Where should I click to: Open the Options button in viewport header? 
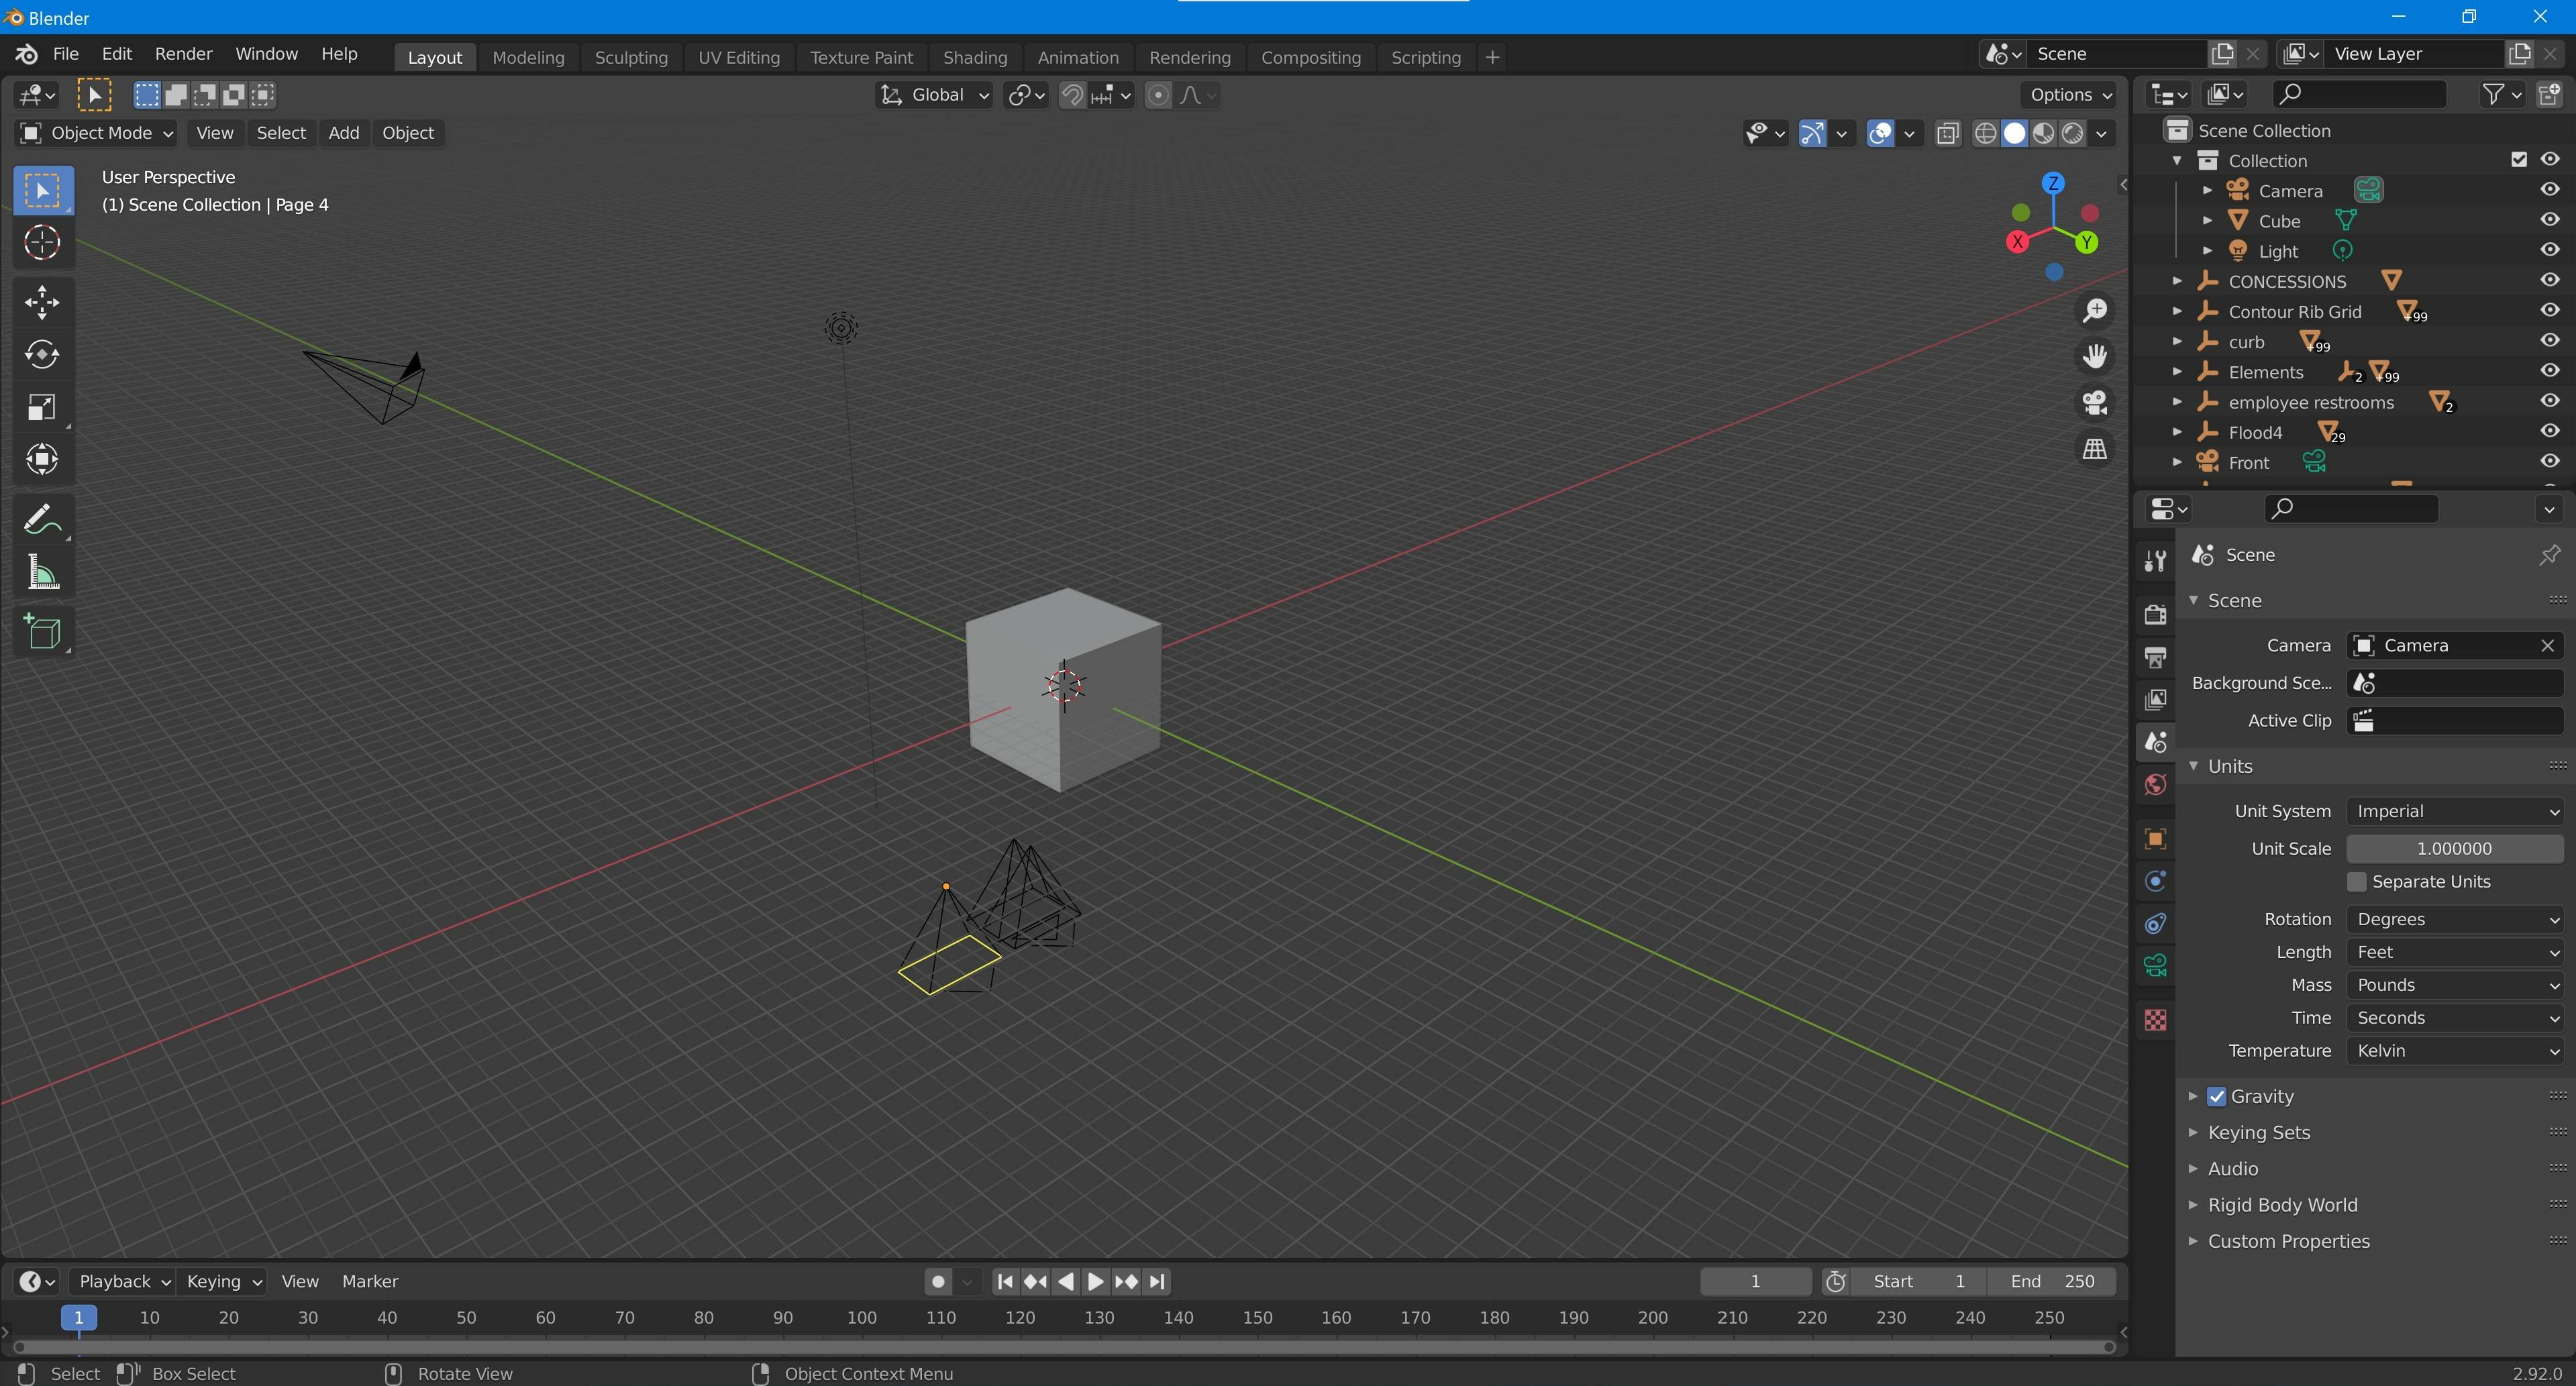click(x=2067, y=95)
